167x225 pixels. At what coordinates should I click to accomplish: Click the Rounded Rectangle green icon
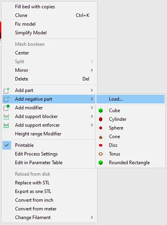pyautogui.click(x=101, y=163)
